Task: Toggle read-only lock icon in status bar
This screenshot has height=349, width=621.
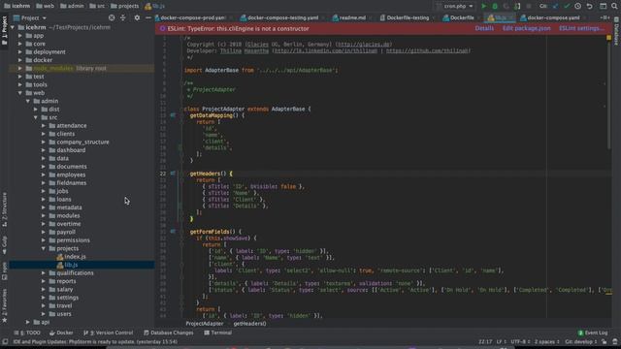Action: pyautogui.click(x=604, y=341)
